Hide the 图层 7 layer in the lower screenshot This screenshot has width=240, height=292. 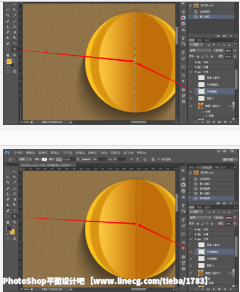(x=191, y=265)
